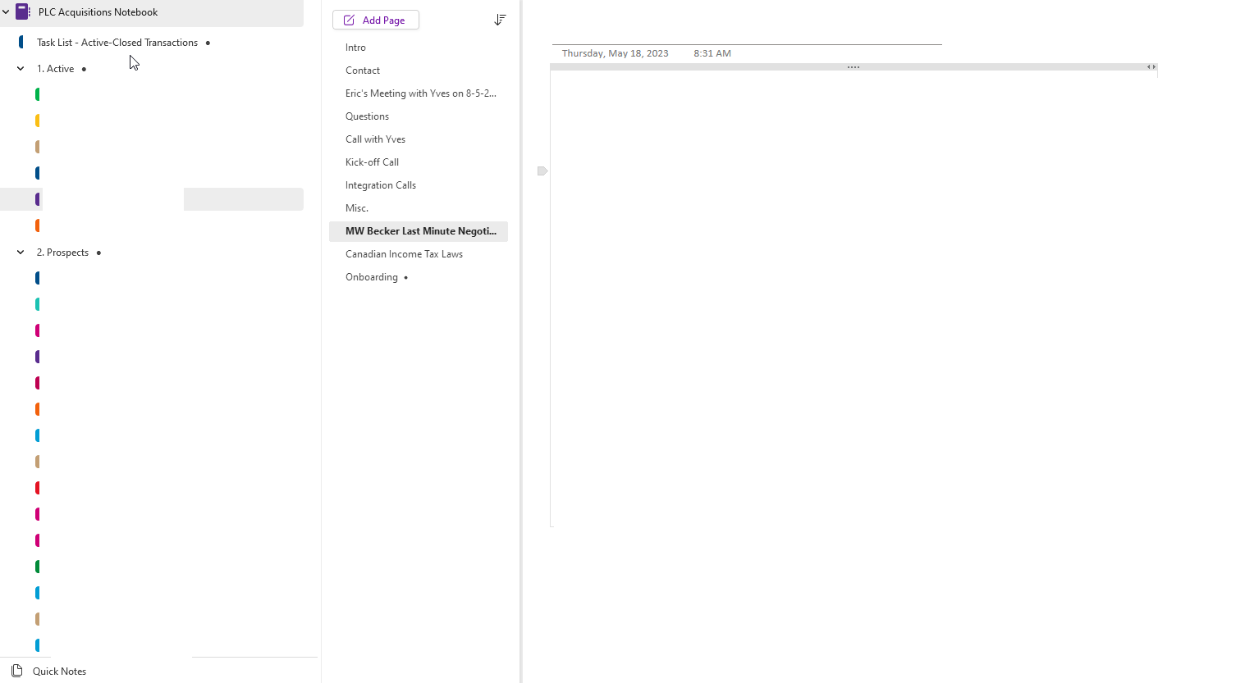Click the sync dot beside 1. Active
1254x683 pixels.
tap(84, 69)
